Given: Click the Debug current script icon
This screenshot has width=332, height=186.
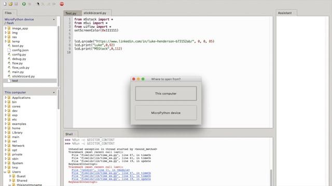Looking at the screenshot, I should point(30,4).
